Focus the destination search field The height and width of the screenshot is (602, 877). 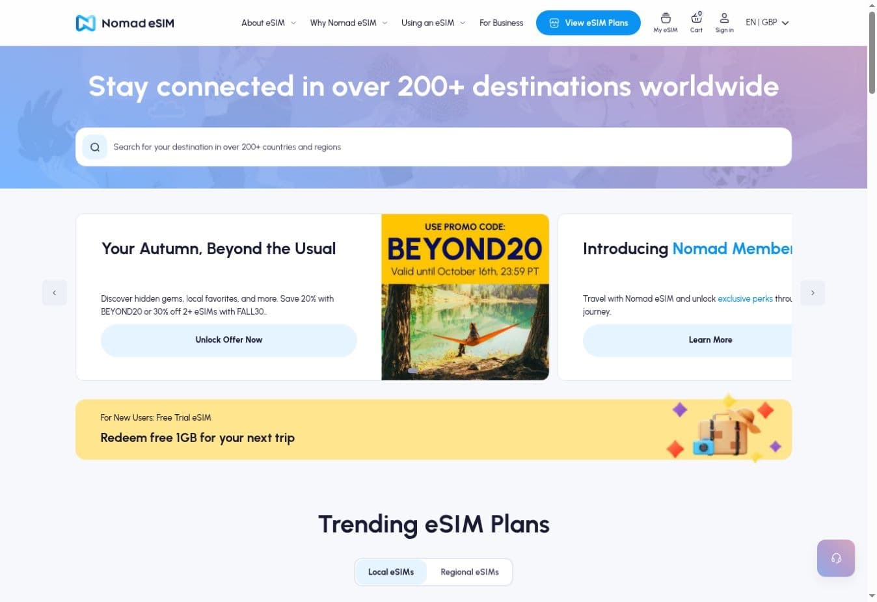[x=433, y=147]
